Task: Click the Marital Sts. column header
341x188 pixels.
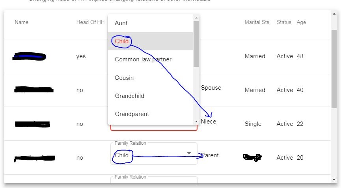Action: pyautogui.click(x=257, y=22)
